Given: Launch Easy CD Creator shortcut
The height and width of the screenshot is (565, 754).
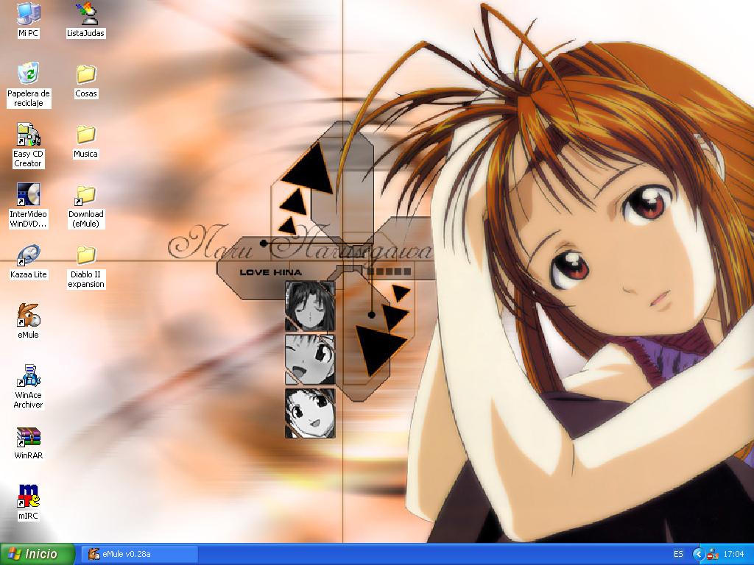Looking at the screenshot, I should pyautogui.click(x=28, y=145).
